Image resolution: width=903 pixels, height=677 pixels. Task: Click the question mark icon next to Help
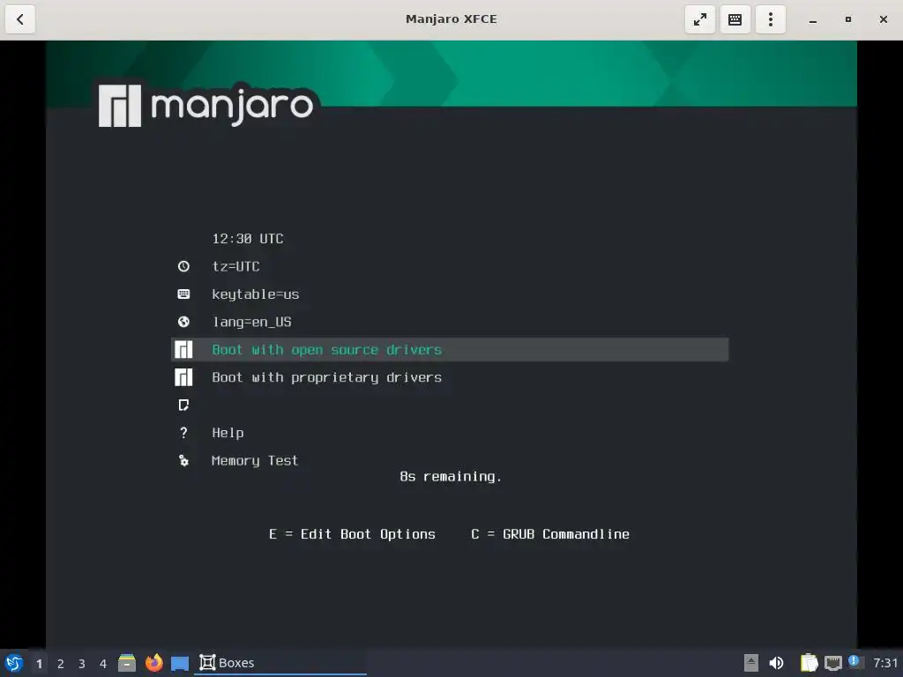(x=183, y=433)
